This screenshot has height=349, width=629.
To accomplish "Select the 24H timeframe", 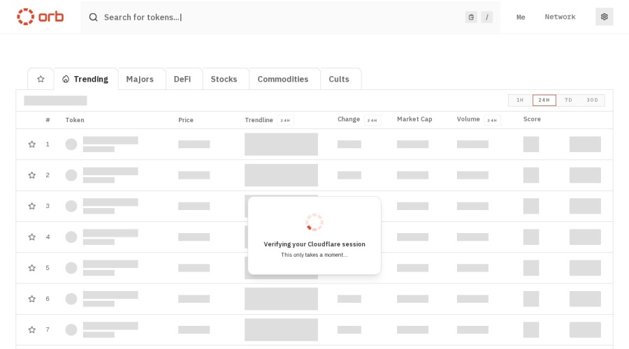I will (x=544, y=101).
